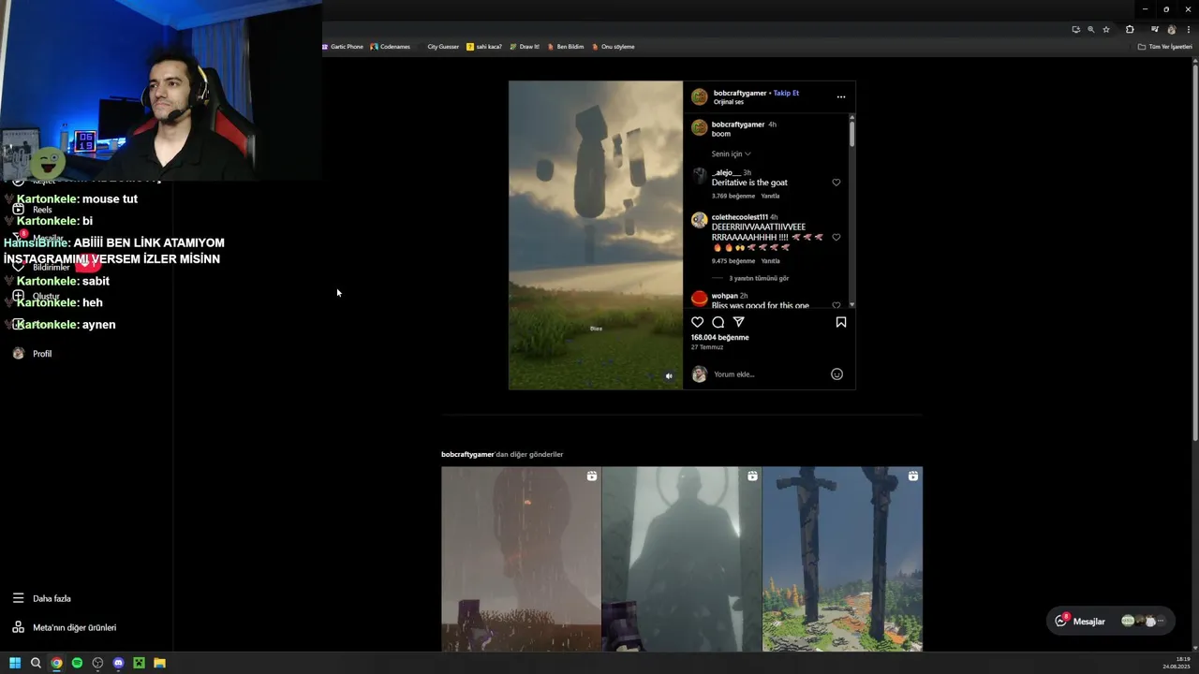Click the colethecoolest111 commenter avatar
The image size is (1199, 674).
tap(699, 220)
